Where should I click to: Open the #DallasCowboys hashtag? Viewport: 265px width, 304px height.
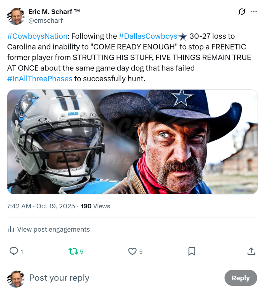148,36
